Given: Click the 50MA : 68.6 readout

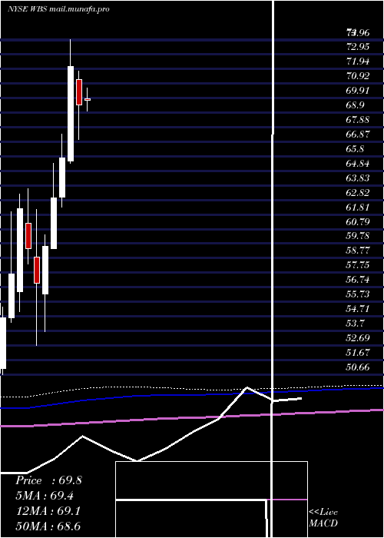Looking at the screenshot, I should pyautogui.click(x=48, y=526).
